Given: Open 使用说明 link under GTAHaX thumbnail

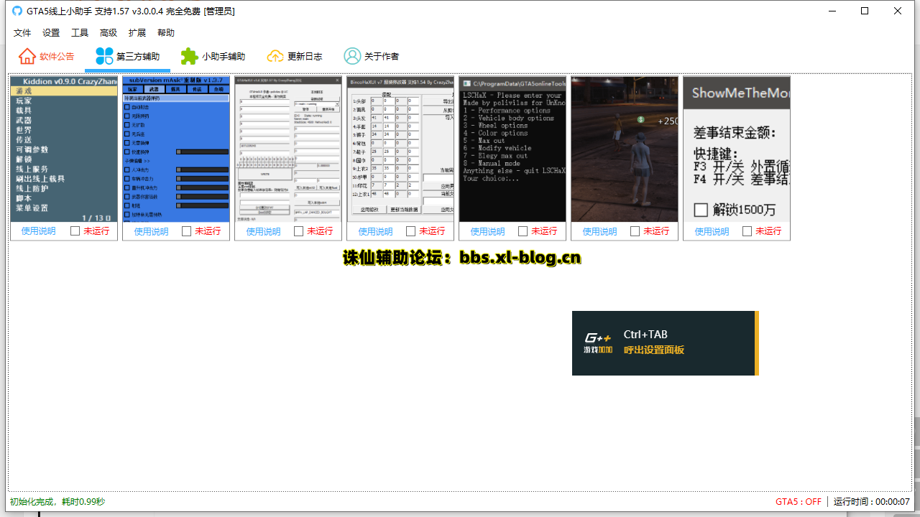Looking at the screenshot, I should tap(263, 231).
